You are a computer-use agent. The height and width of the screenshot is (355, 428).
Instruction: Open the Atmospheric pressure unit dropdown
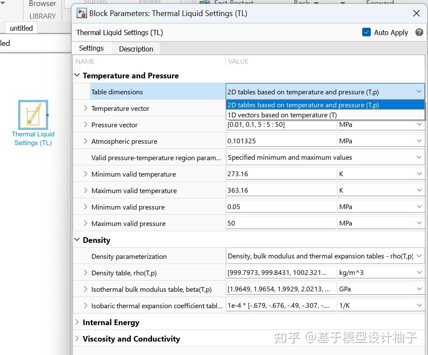click(x=380, y=141)
